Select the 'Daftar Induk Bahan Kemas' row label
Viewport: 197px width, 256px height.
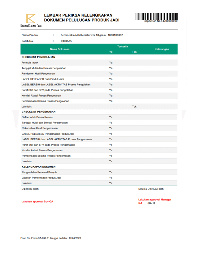(37, 117)
